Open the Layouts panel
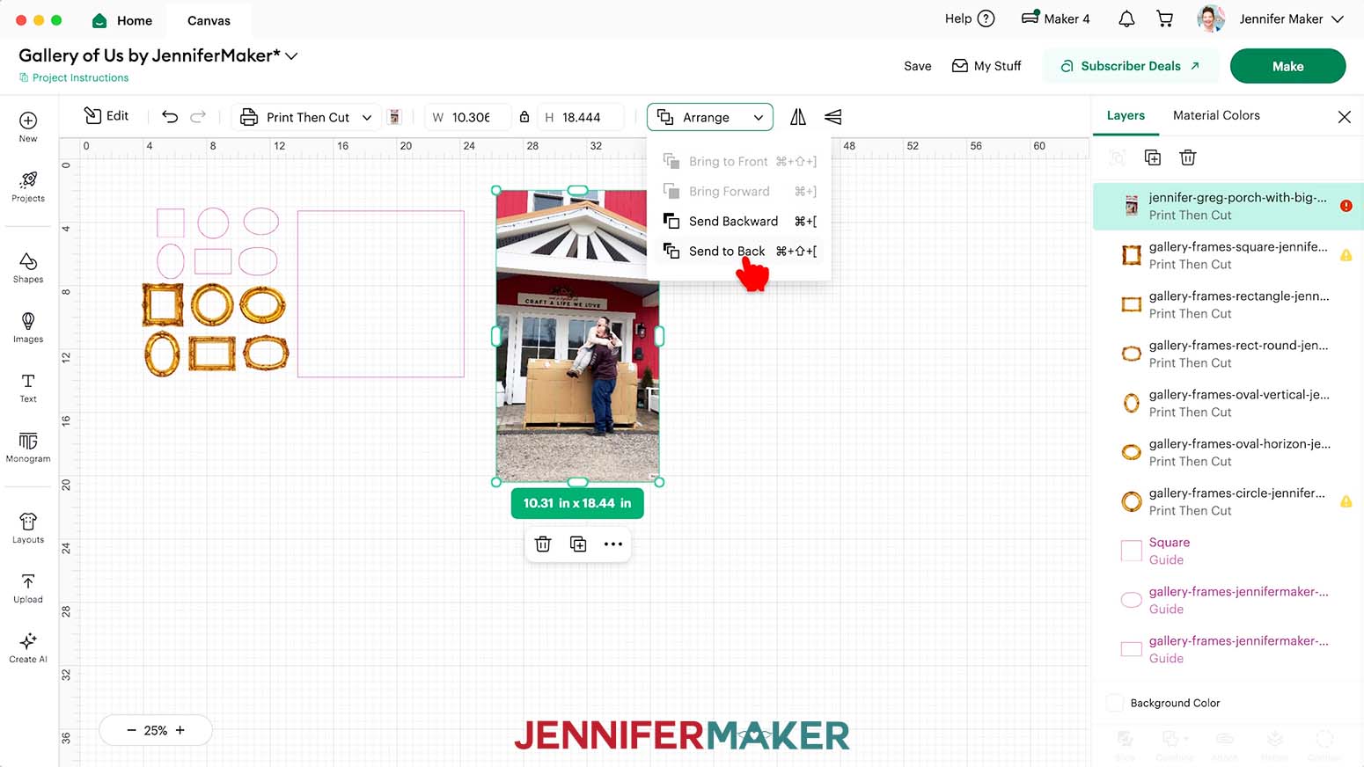The image size is (1364, 767). tap(28, 528)
